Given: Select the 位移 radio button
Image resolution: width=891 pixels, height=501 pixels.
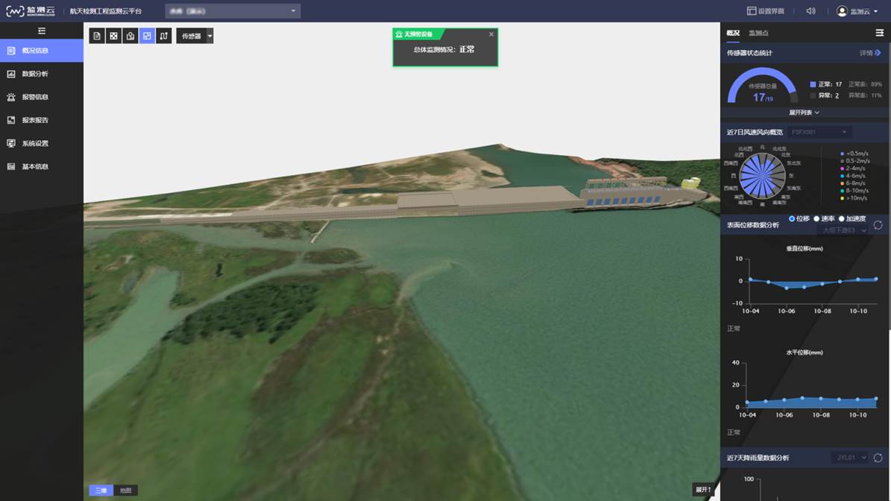Looking at the screenshot, I should pyautogui.click(x=792, y=218).
